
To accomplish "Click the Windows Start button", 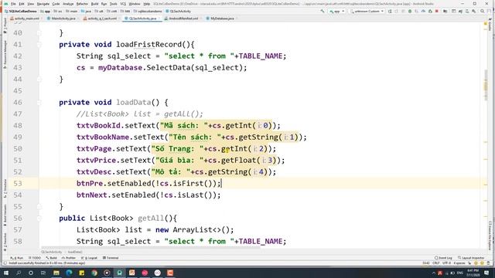I will [5, 273].
